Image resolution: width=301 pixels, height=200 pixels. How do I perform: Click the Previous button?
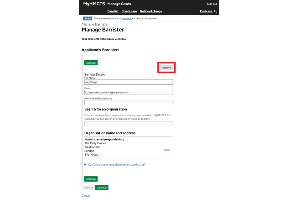tap(88, 188)
